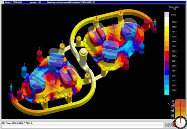This screenshot has height=129, width=187.
Task: Click the Version v02 title bar text
Action: 35,2
